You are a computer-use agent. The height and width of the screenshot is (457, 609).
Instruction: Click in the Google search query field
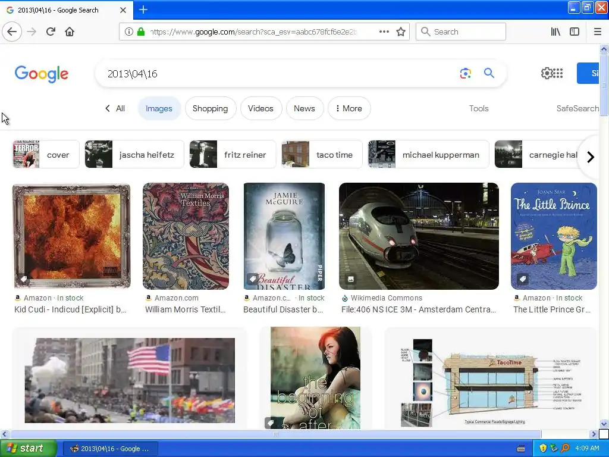pos(280,73)
